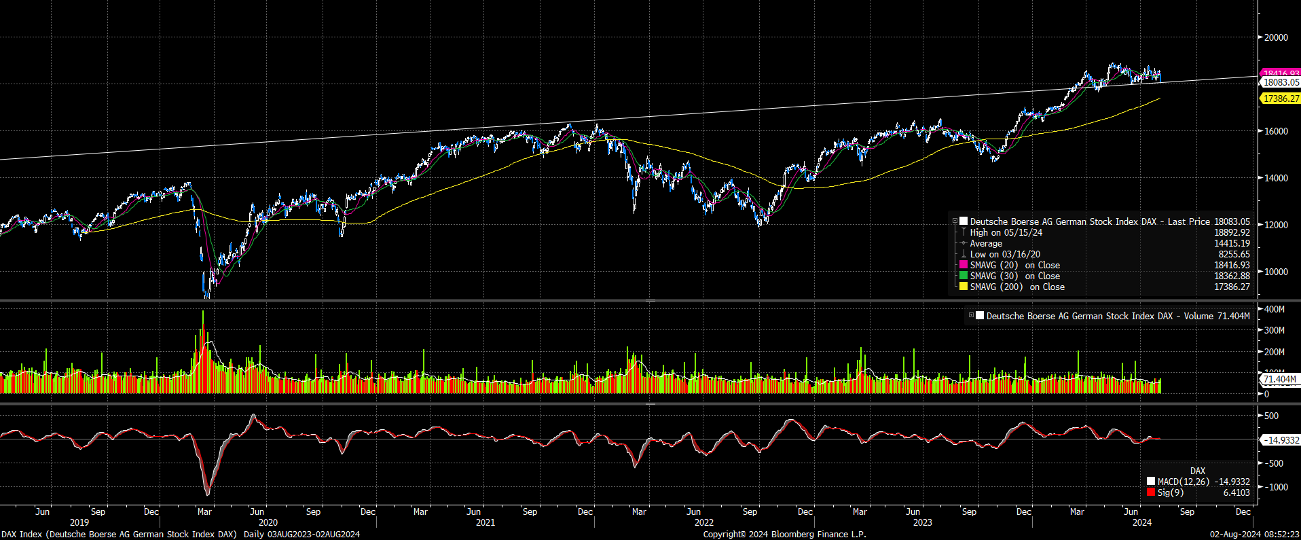Screen dimensions: 1301x540
Task: Click the divider handle between price and volume panels
Action: click(x=650, y=300)
